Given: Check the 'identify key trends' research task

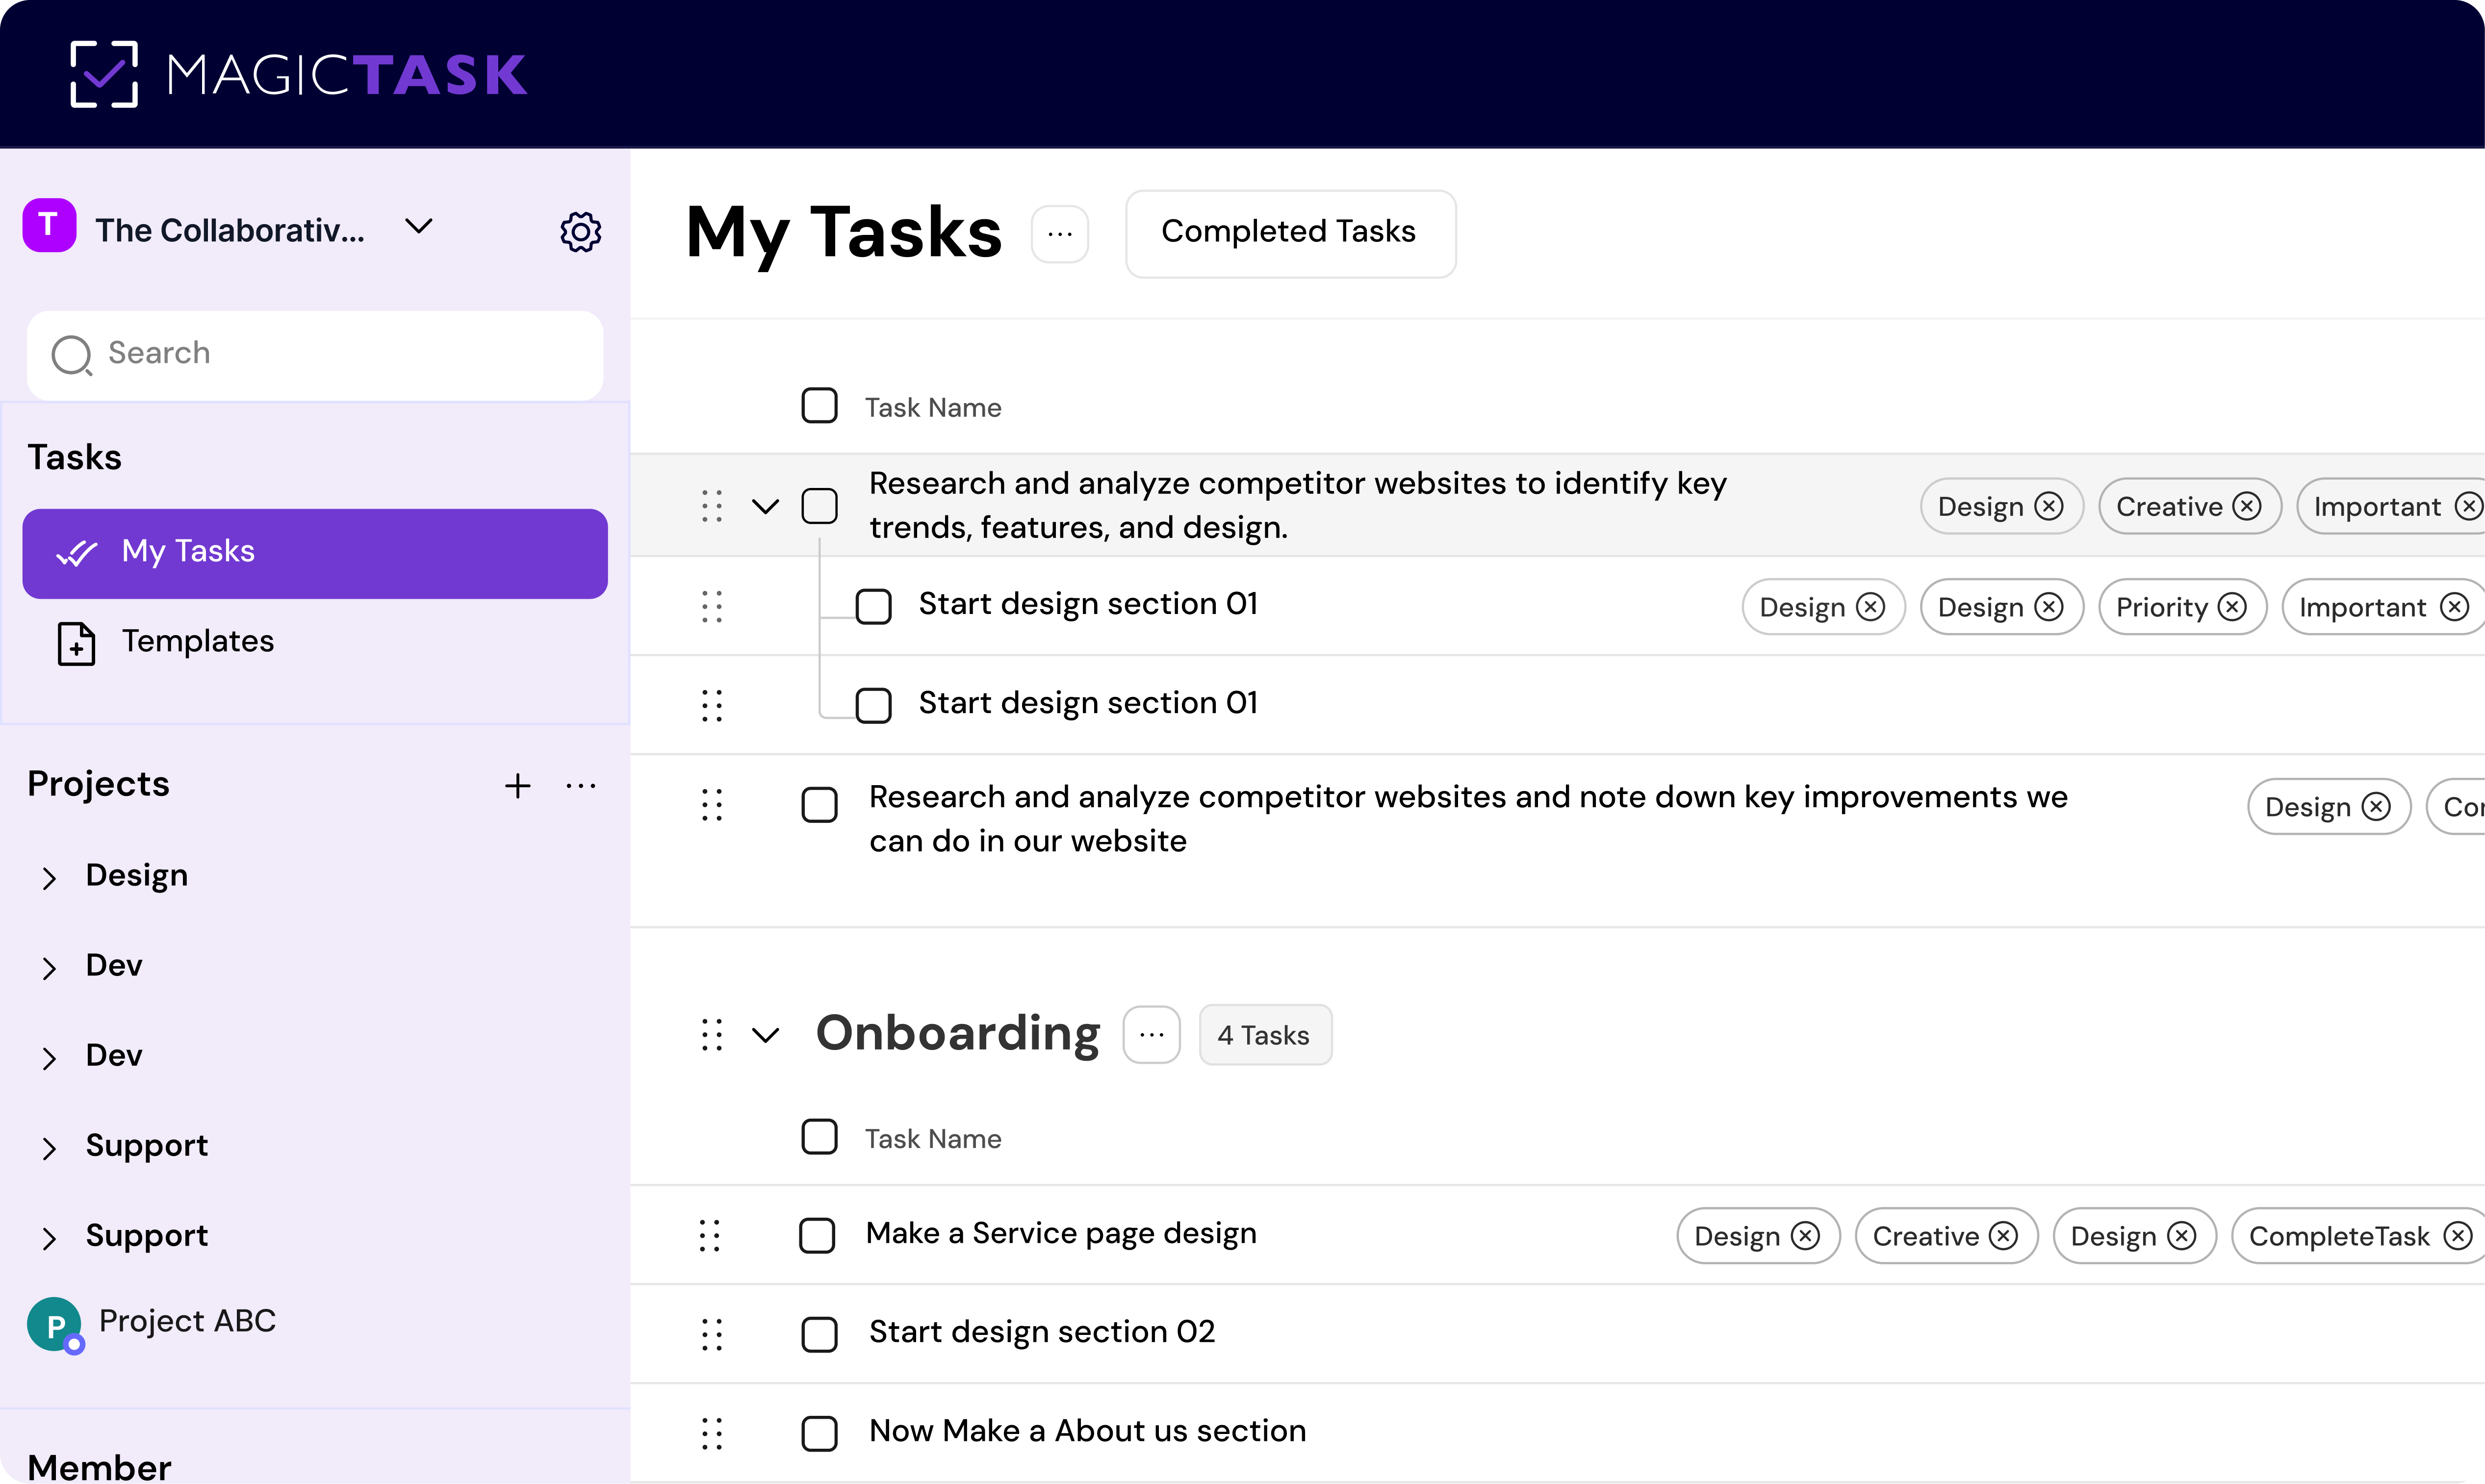Looking at the screenshot, I should [819, 506].
